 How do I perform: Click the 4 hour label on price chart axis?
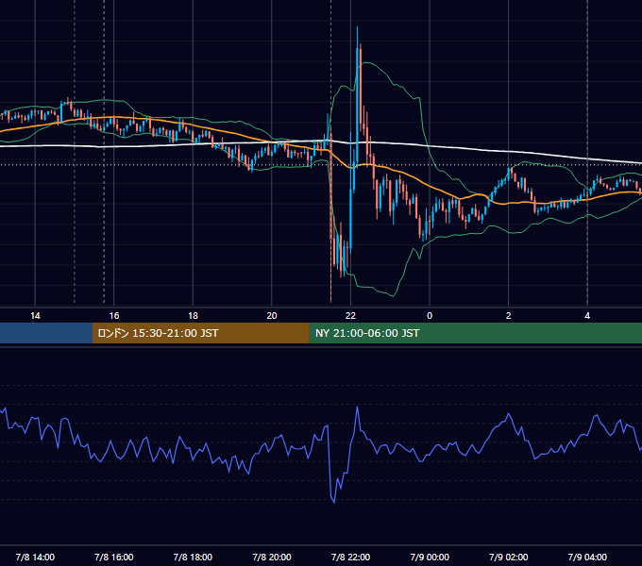pos(587,316)
